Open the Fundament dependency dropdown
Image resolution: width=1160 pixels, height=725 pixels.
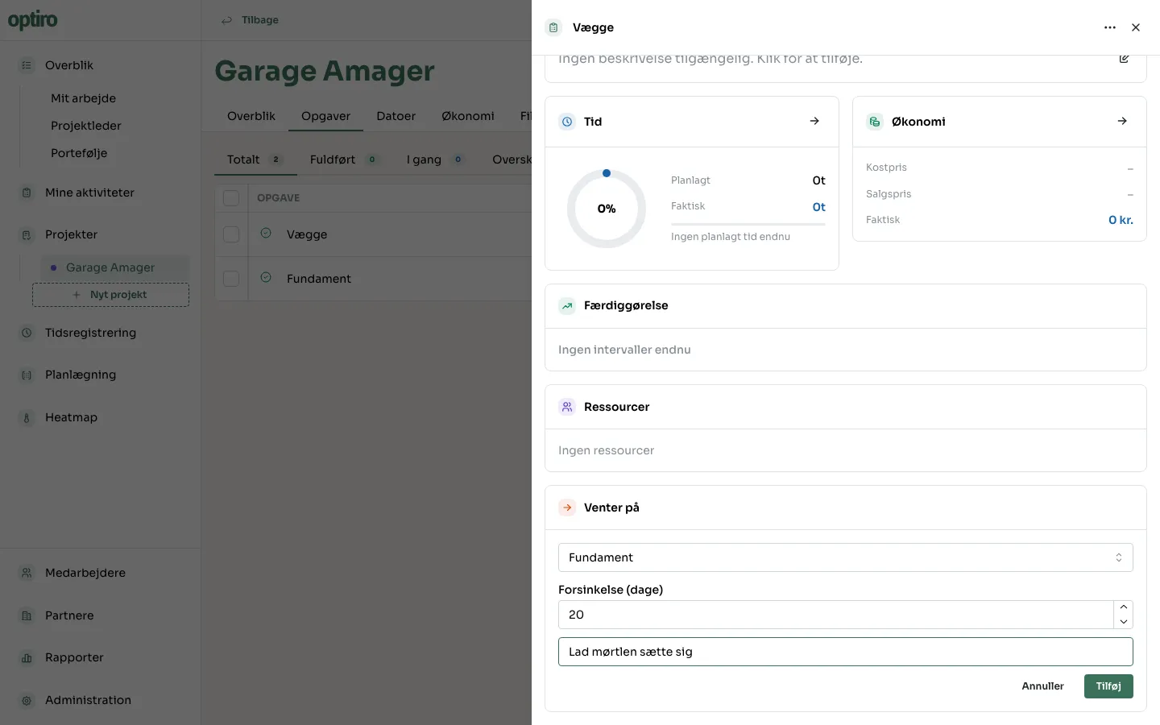coord(845,557)
